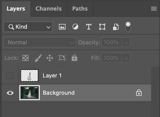Switch to the Paths tab
Viewport: 160px width, 117px height.
click(x=80, y=8)
